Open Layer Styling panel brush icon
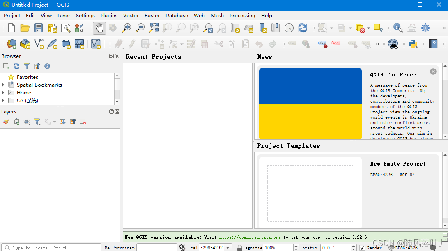The width and height of the screenshot is (448, 251). click(x=6, y=122)
